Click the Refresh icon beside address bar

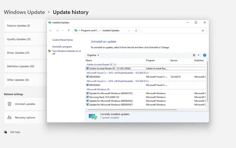[136, 31]
